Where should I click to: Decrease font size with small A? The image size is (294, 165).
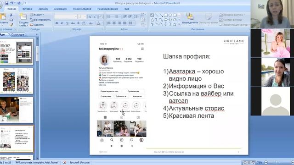[95, 17]
